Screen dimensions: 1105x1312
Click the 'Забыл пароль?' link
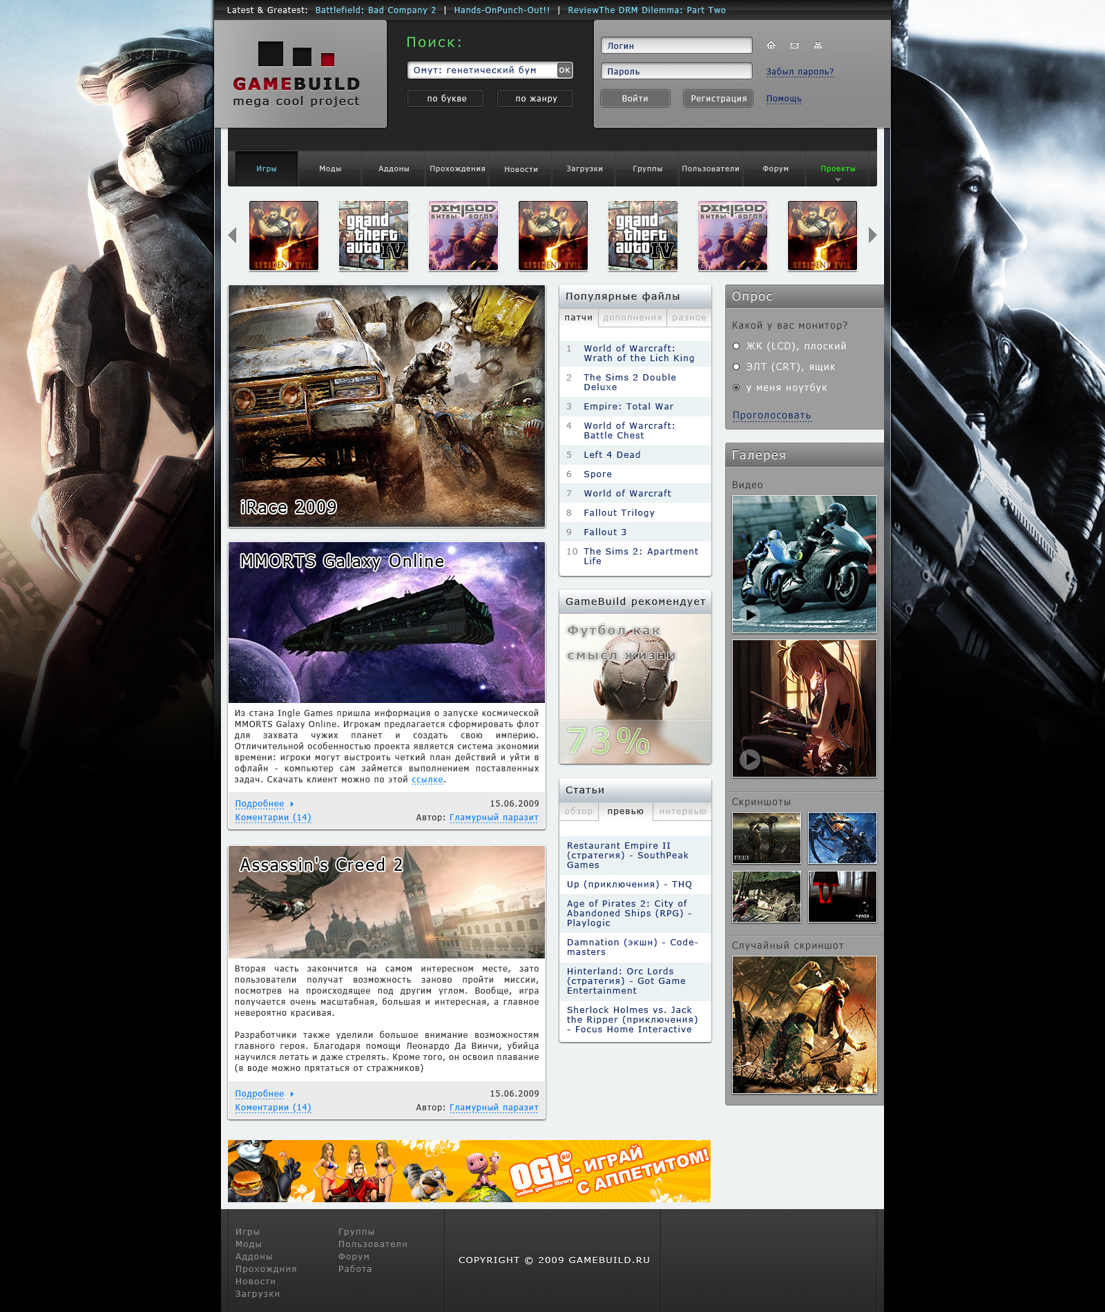coord(800,72)
